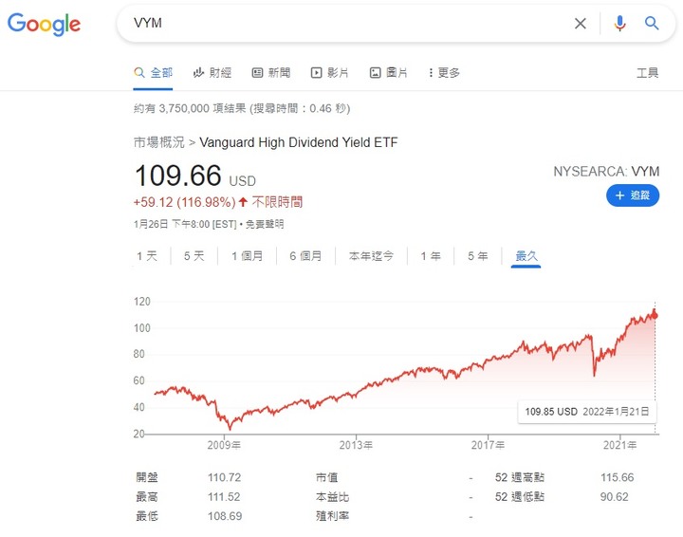Select the 5 天 chart range

(x=194, y=256)
